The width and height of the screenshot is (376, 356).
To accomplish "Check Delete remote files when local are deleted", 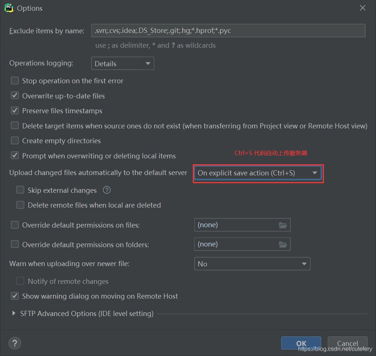I will pos(20,205).
